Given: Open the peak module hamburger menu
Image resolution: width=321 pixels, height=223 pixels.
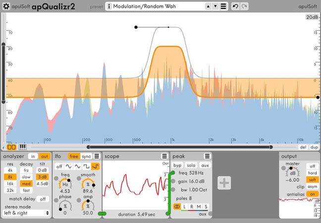Looking at the screenshot, I should [x=207, y=156].
